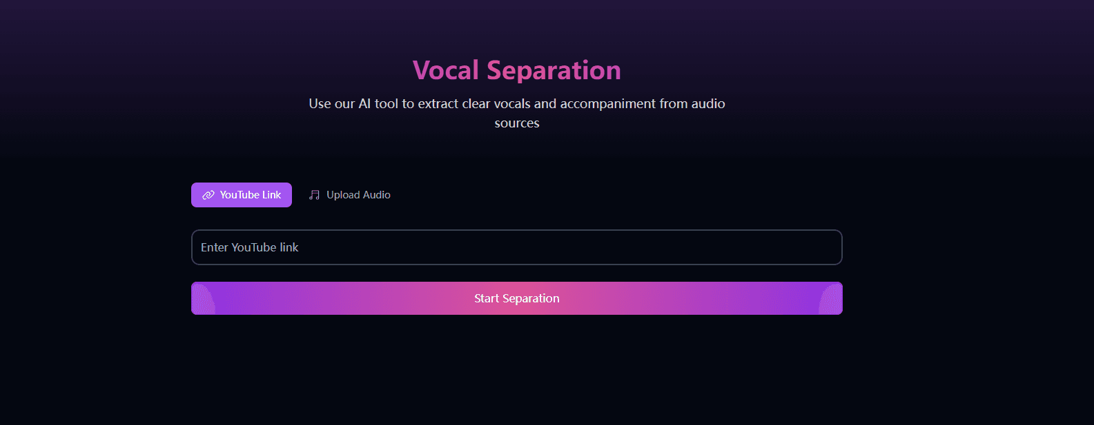Image resolution: width=1094 pixels, height=425 pixels.
Task: Click the chain link icon on YouTube Link tab
Action: [208, 195]
